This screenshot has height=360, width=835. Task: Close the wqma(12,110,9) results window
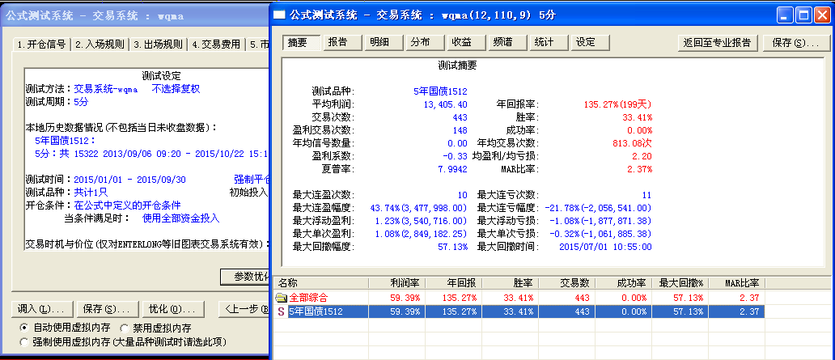coord(822,15)
